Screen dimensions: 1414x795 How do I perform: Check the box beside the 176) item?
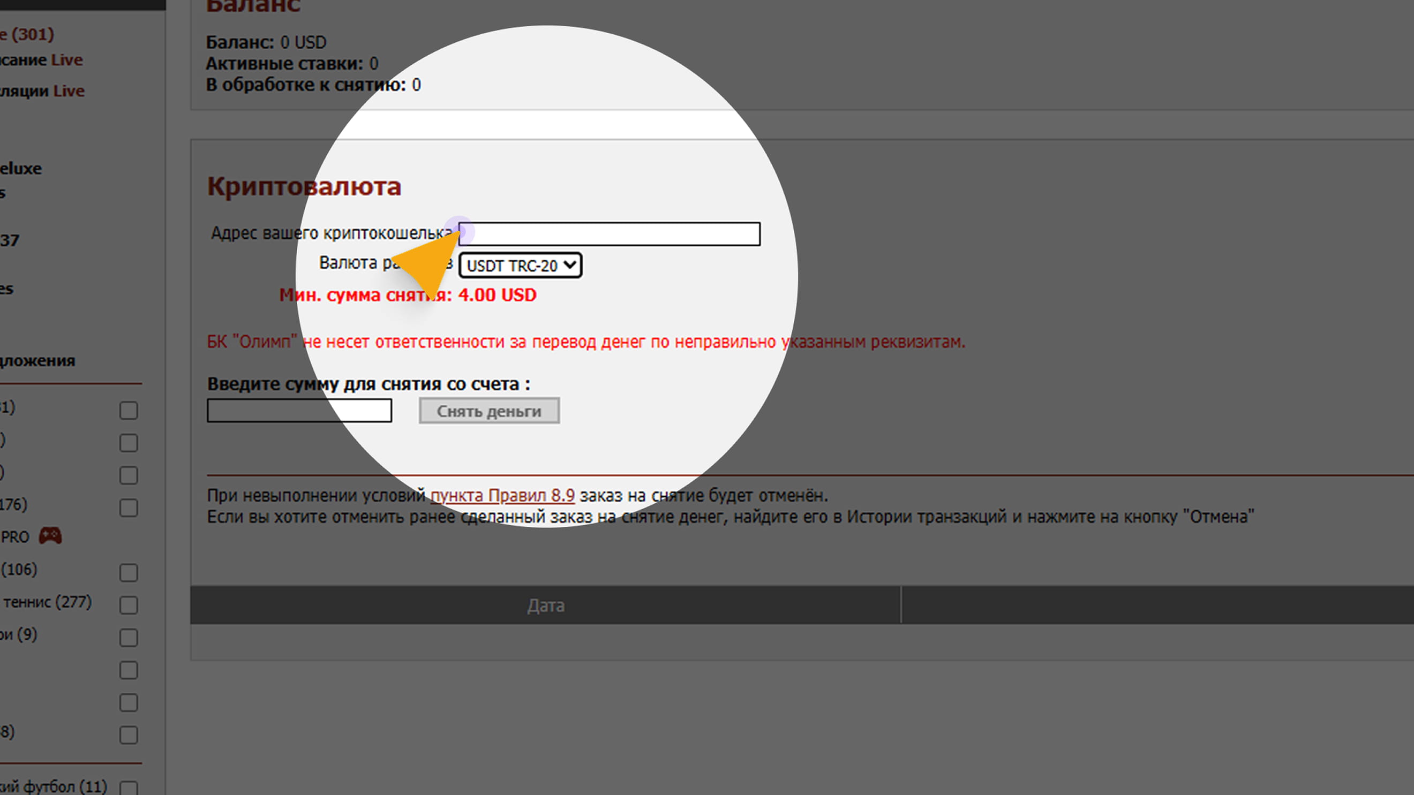click(129, 508)
